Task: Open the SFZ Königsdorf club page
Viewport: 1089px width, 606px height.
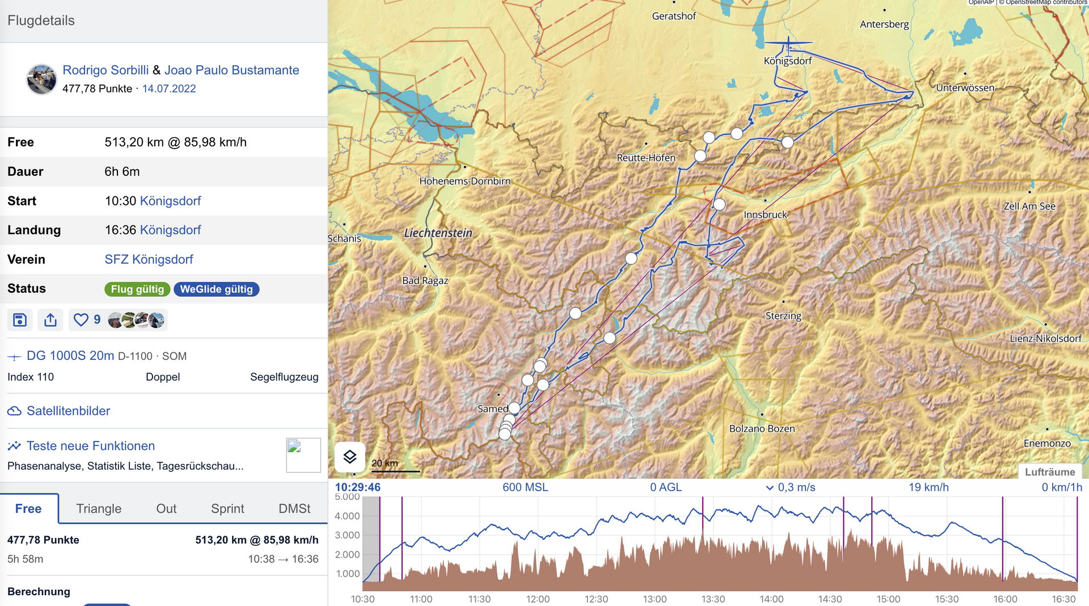Action: (149, 259)
